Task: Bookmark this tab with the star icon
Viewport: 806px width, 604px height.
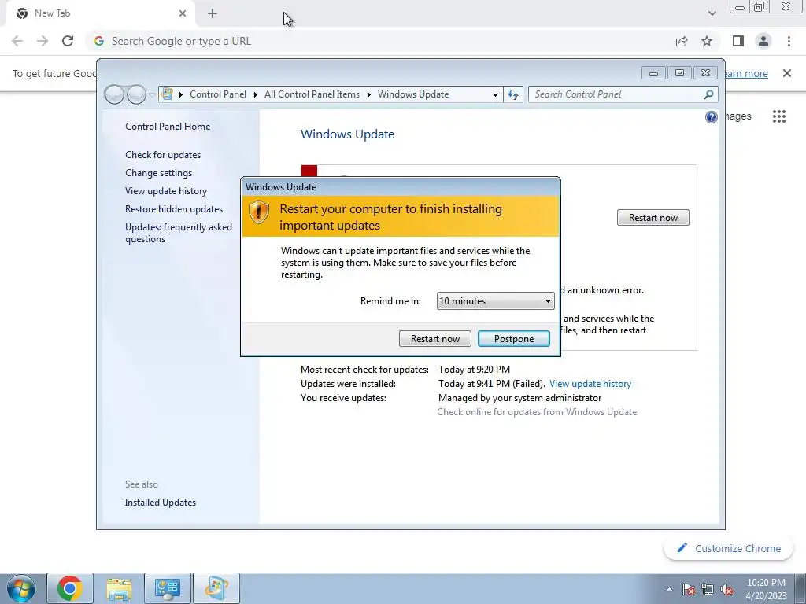Action: (707, 41)
